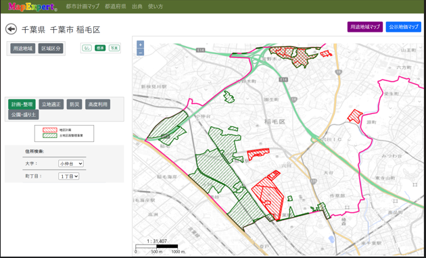Viewport: 426px width, 258px height.
Task: Open the 用途地域マップ purple button
Action: click(365, 27)
